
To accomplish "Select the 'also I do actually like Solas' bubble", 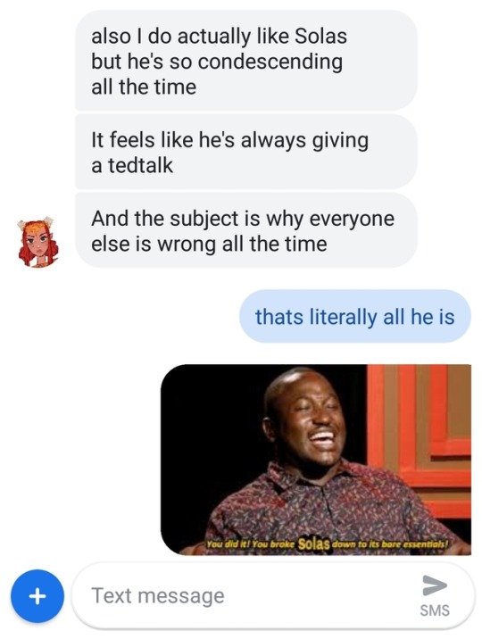I will 246,61.
